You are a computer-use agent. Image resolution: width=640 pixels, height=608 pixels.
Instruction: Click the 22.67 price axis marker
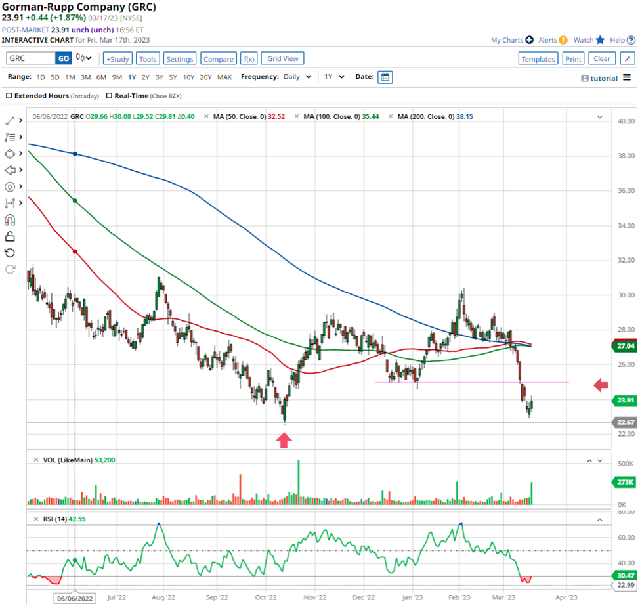coord(624,422)
